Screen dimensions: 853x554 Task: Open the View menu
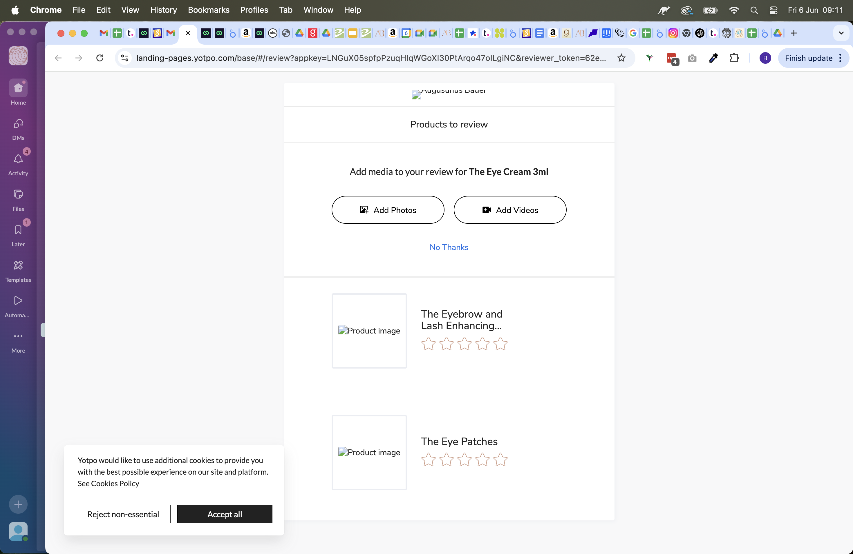130,10
